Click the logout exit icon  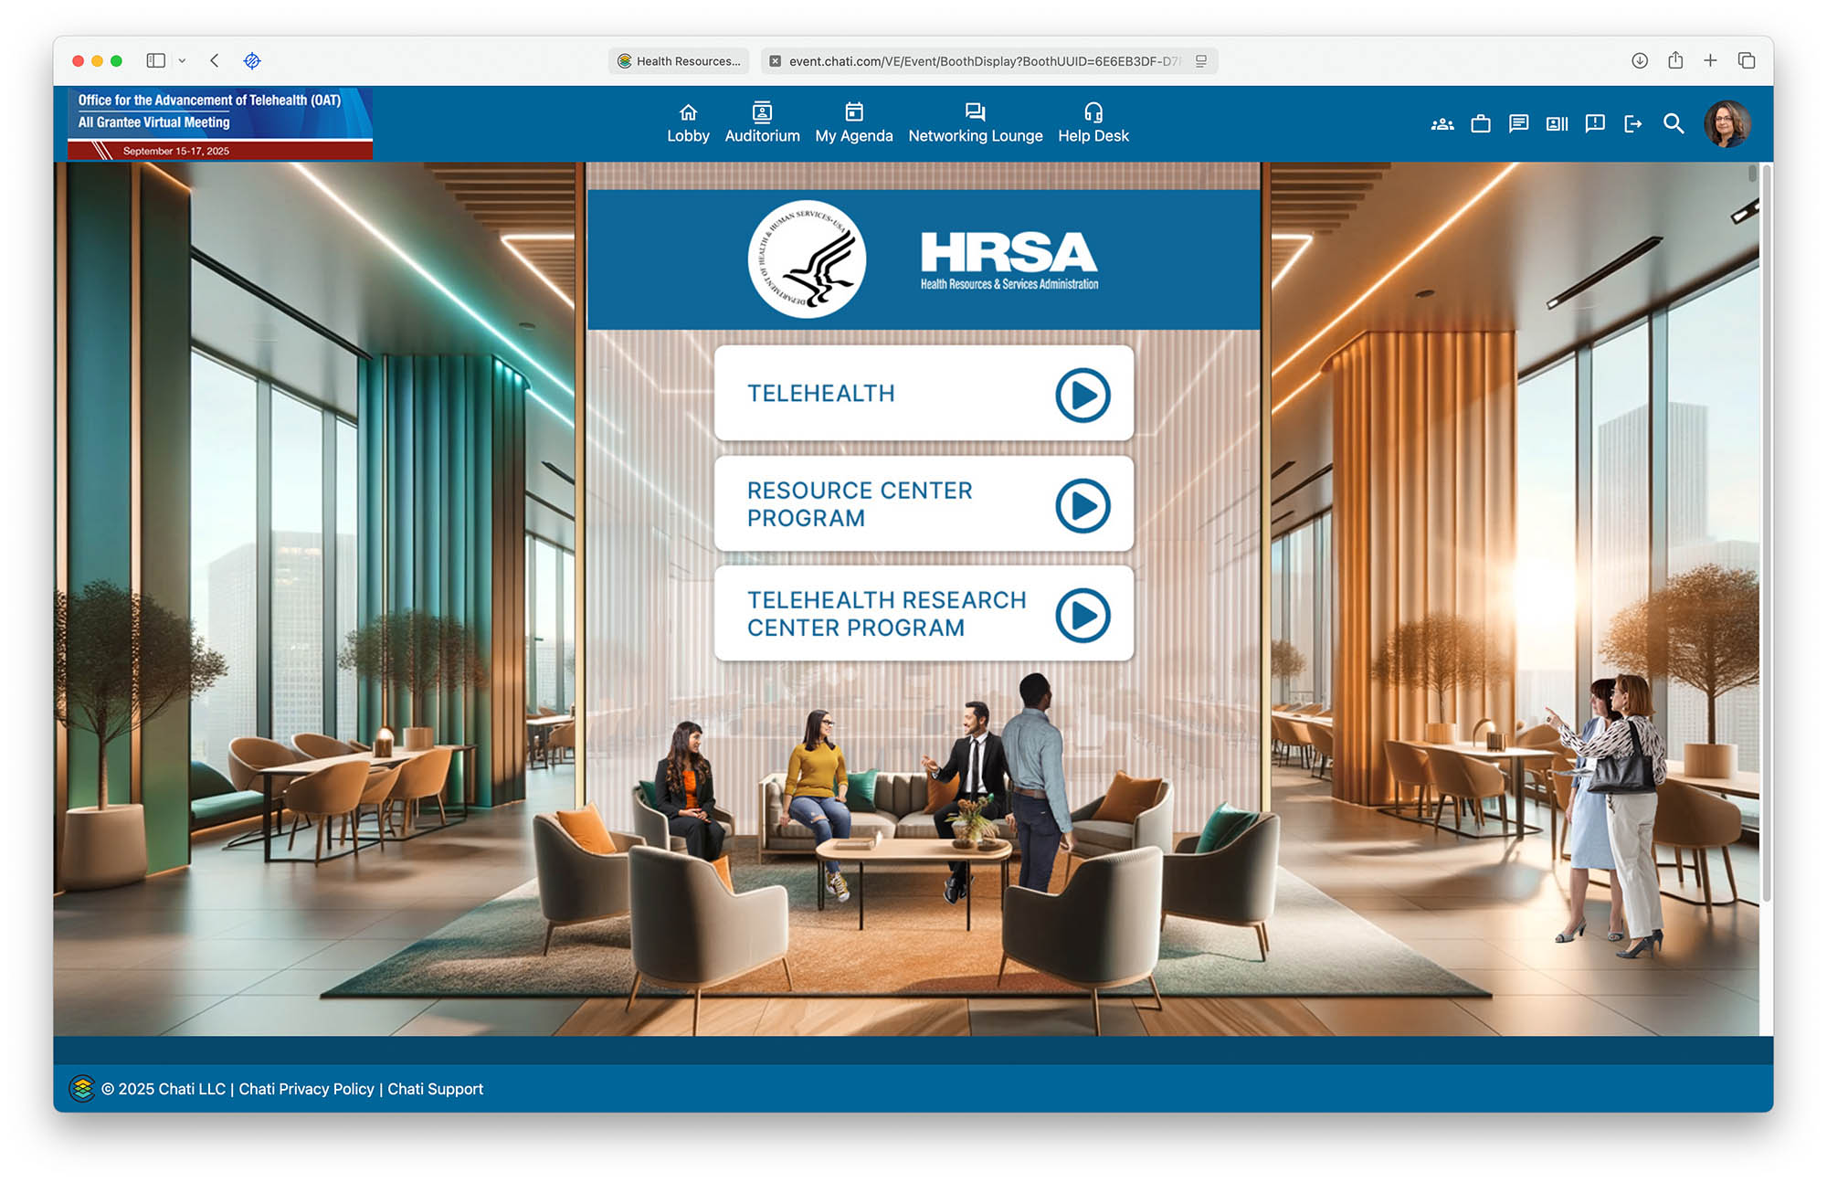pos(1633,124)
